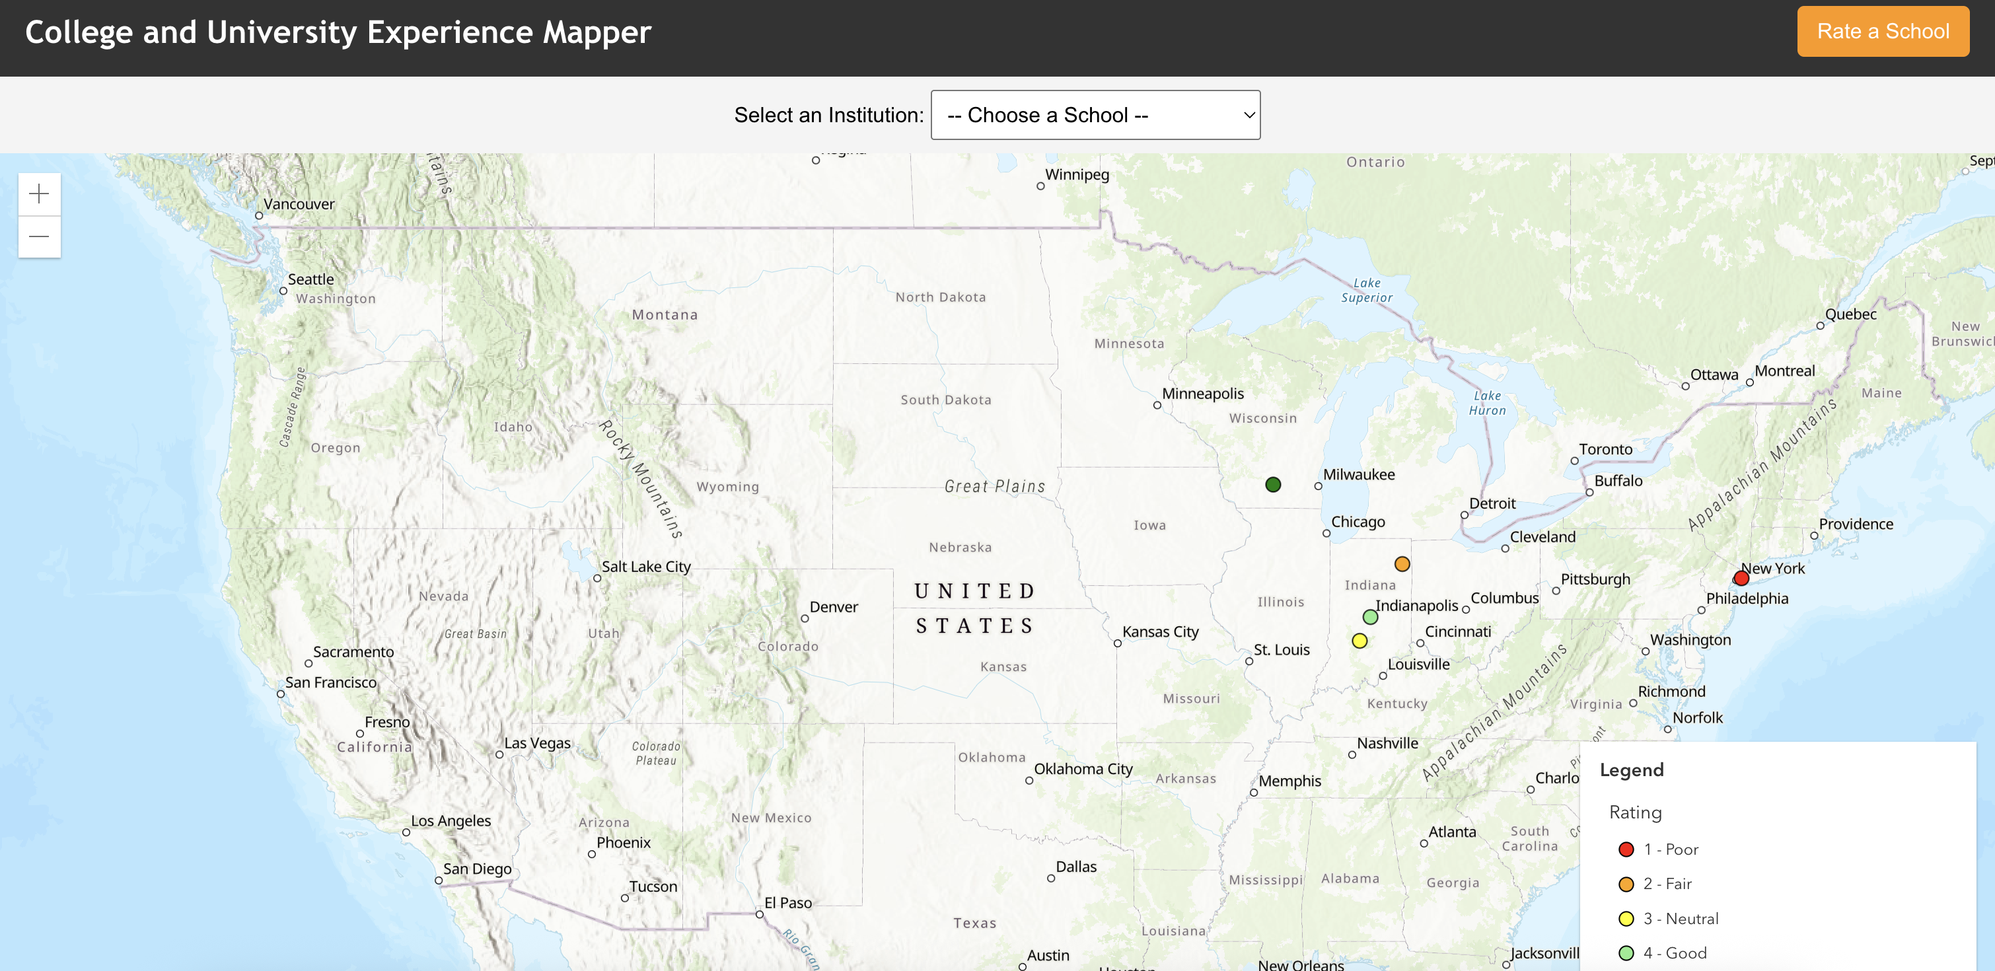Click the light green marker near Indianapolis
The image size is (1995, 971).
click(x=1370, y=617)
